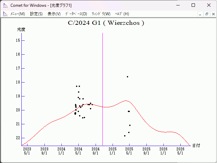Click the 光度 magnitude axis label
The height and width of the screenshot is (163, 217).
click(21, 30)
